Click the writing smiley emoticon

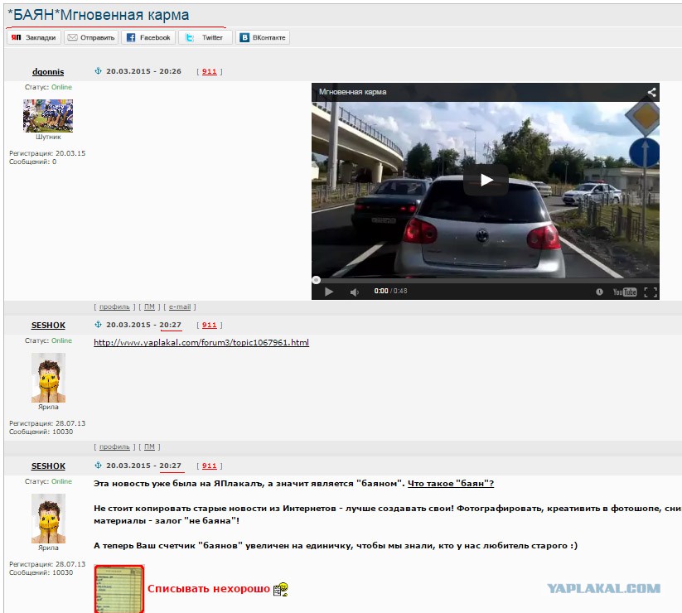pyautogui.click(x=281, y=590)
